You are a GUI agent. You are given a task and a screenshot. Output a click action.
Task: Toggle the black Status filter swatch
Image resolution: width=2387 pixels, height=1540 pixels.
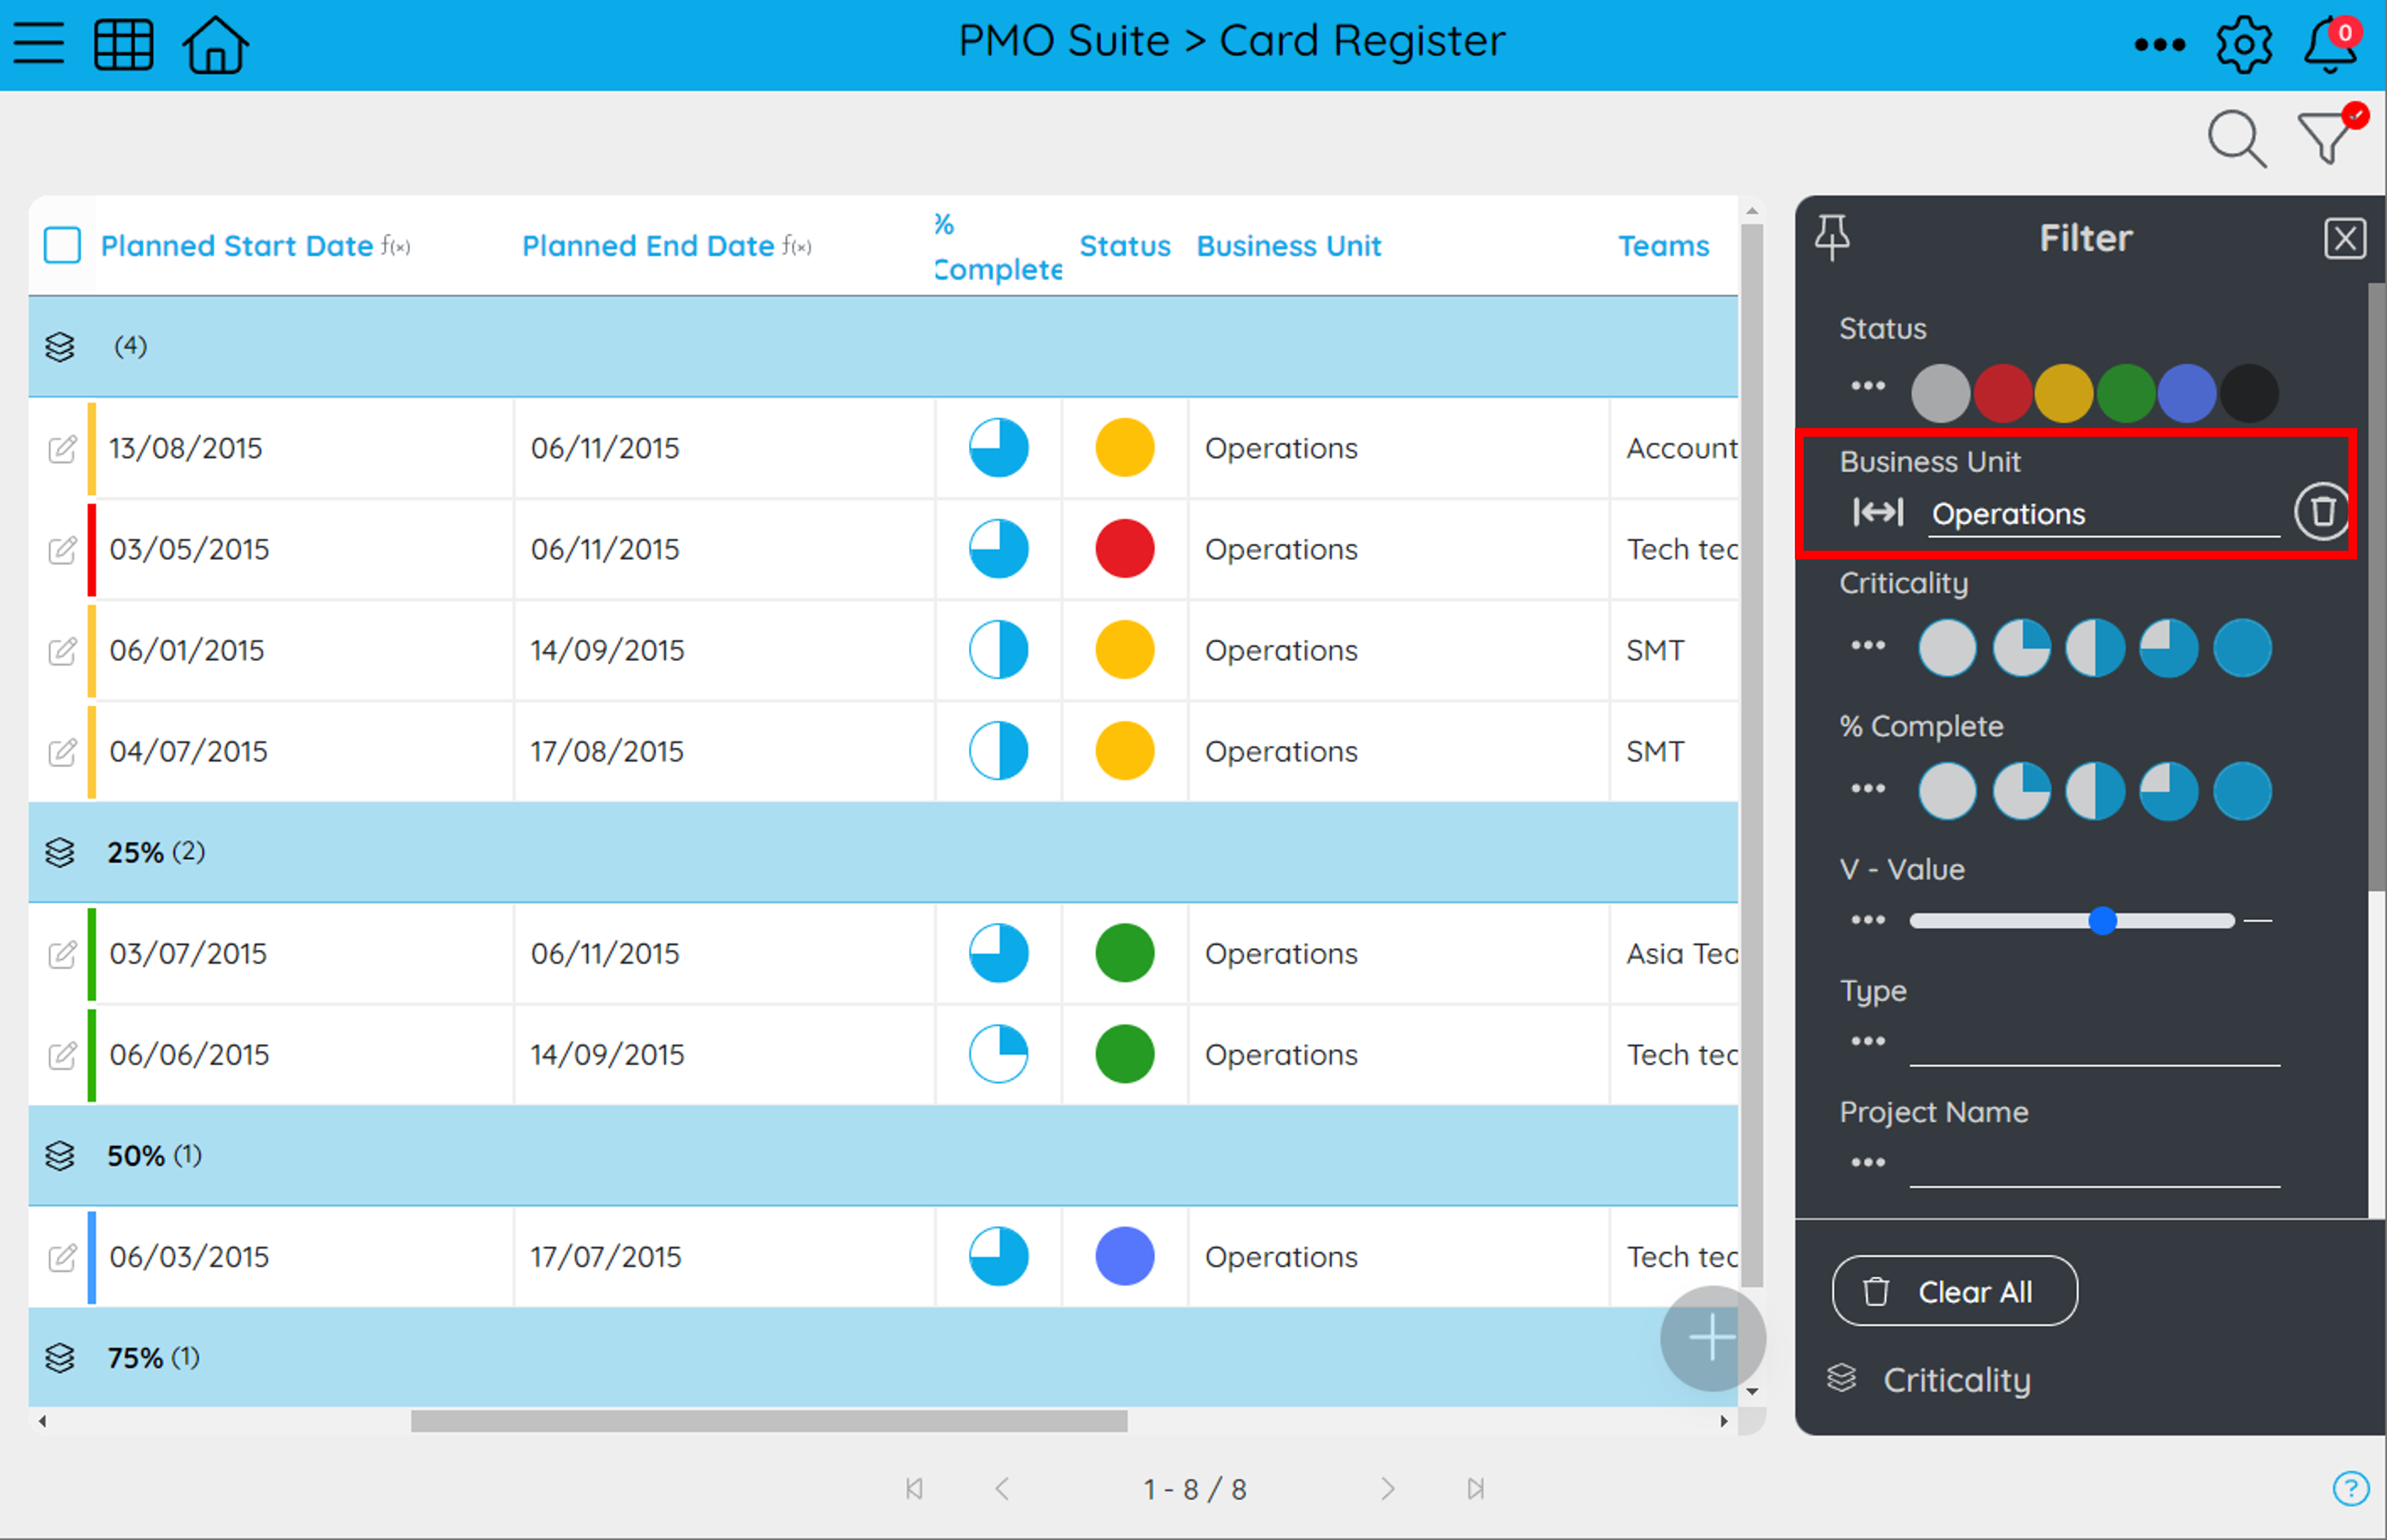click(x=2249, y=393)
